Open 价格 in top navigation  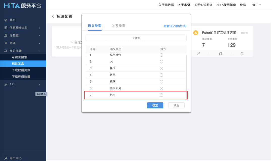pyautogui.click(x=243, y=5)
